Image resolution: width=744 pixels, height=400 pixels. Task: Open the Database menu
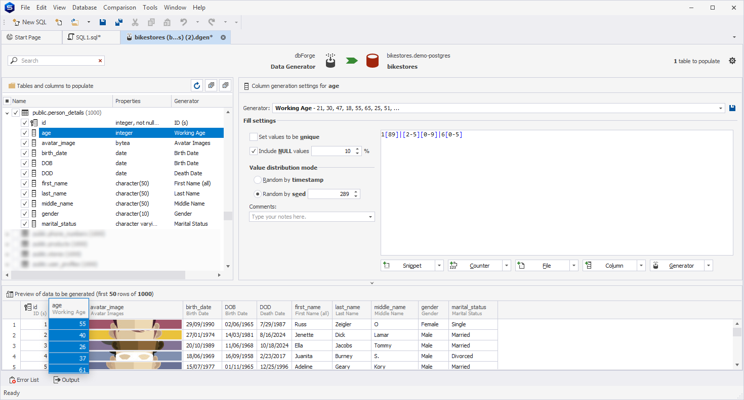click(x=85, y=8)
